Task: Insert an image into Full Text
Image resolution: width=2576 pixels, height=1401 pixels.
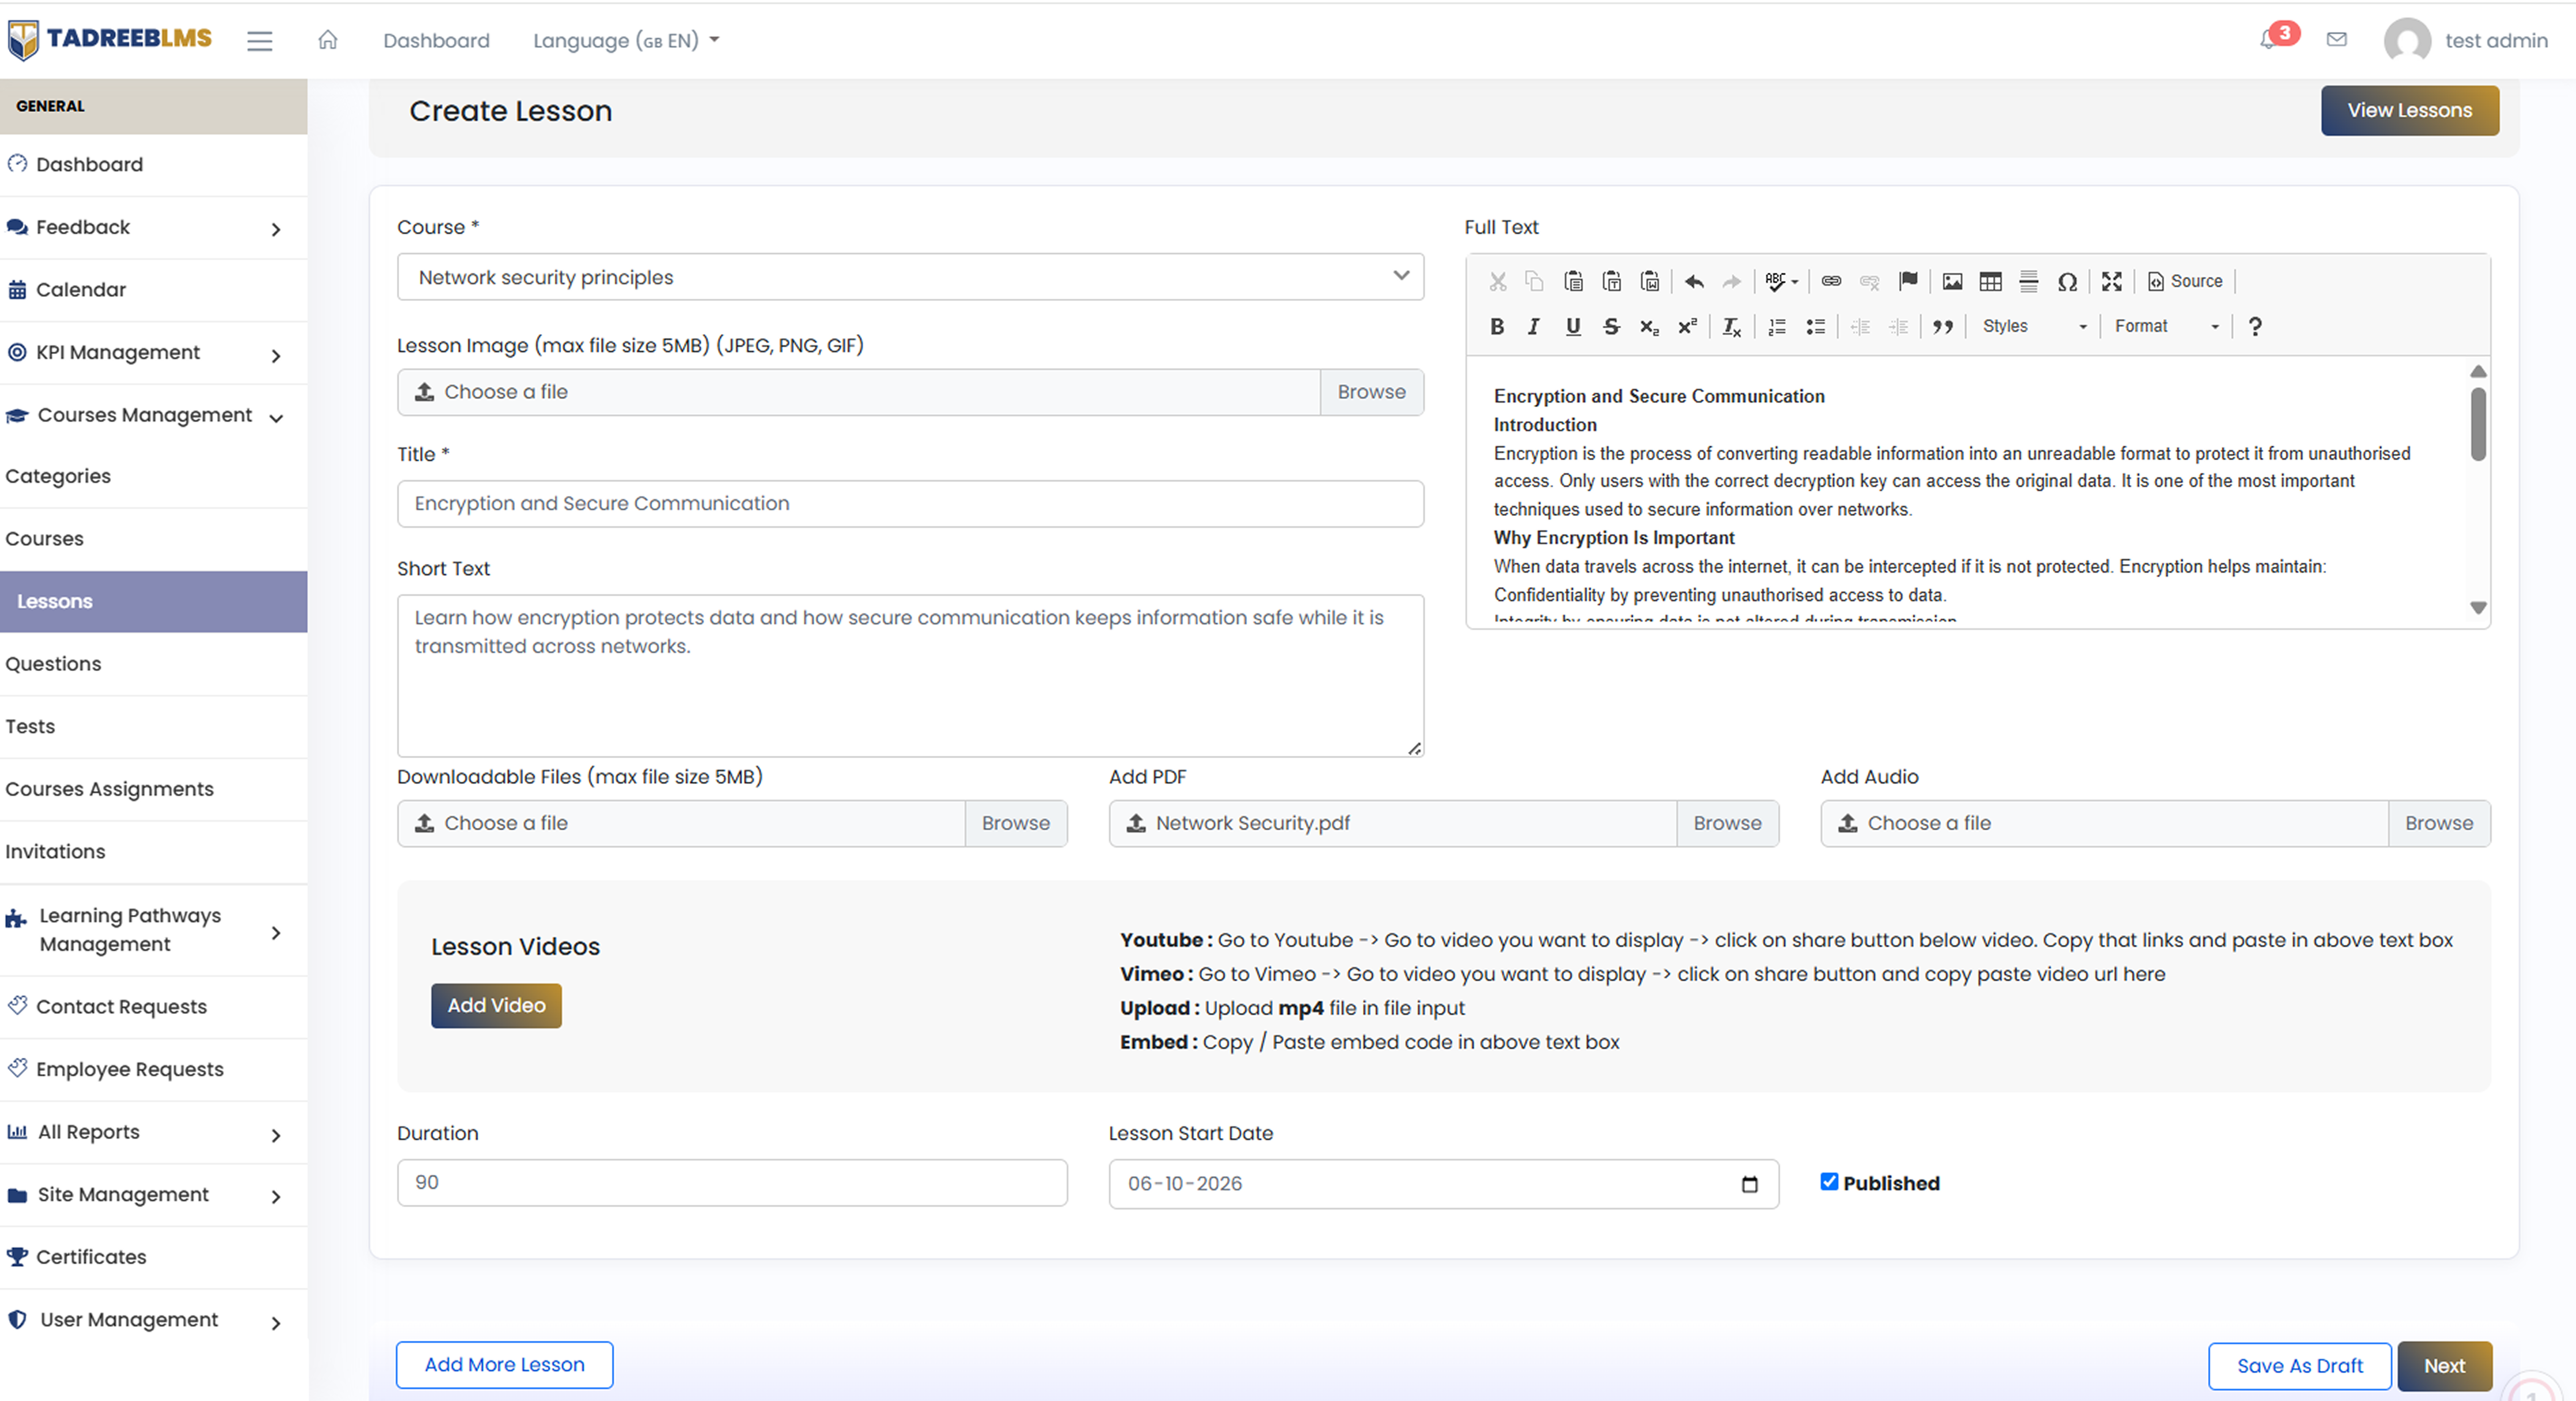Action: [1952, 282]
